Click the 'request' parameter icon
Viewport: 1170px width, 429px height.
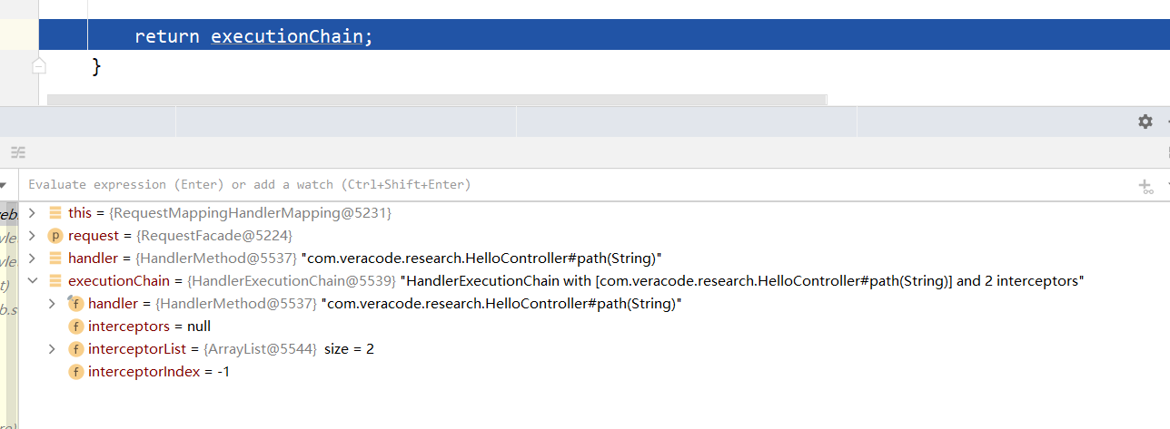55,236
